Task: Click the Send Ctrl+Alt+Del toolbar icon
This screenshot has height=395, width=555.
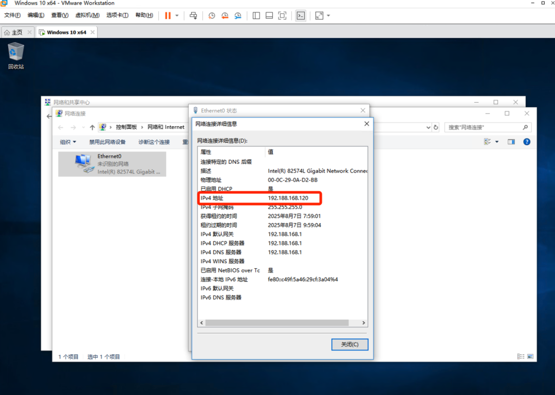Action: pyautogui.click(x=193, y=15)
